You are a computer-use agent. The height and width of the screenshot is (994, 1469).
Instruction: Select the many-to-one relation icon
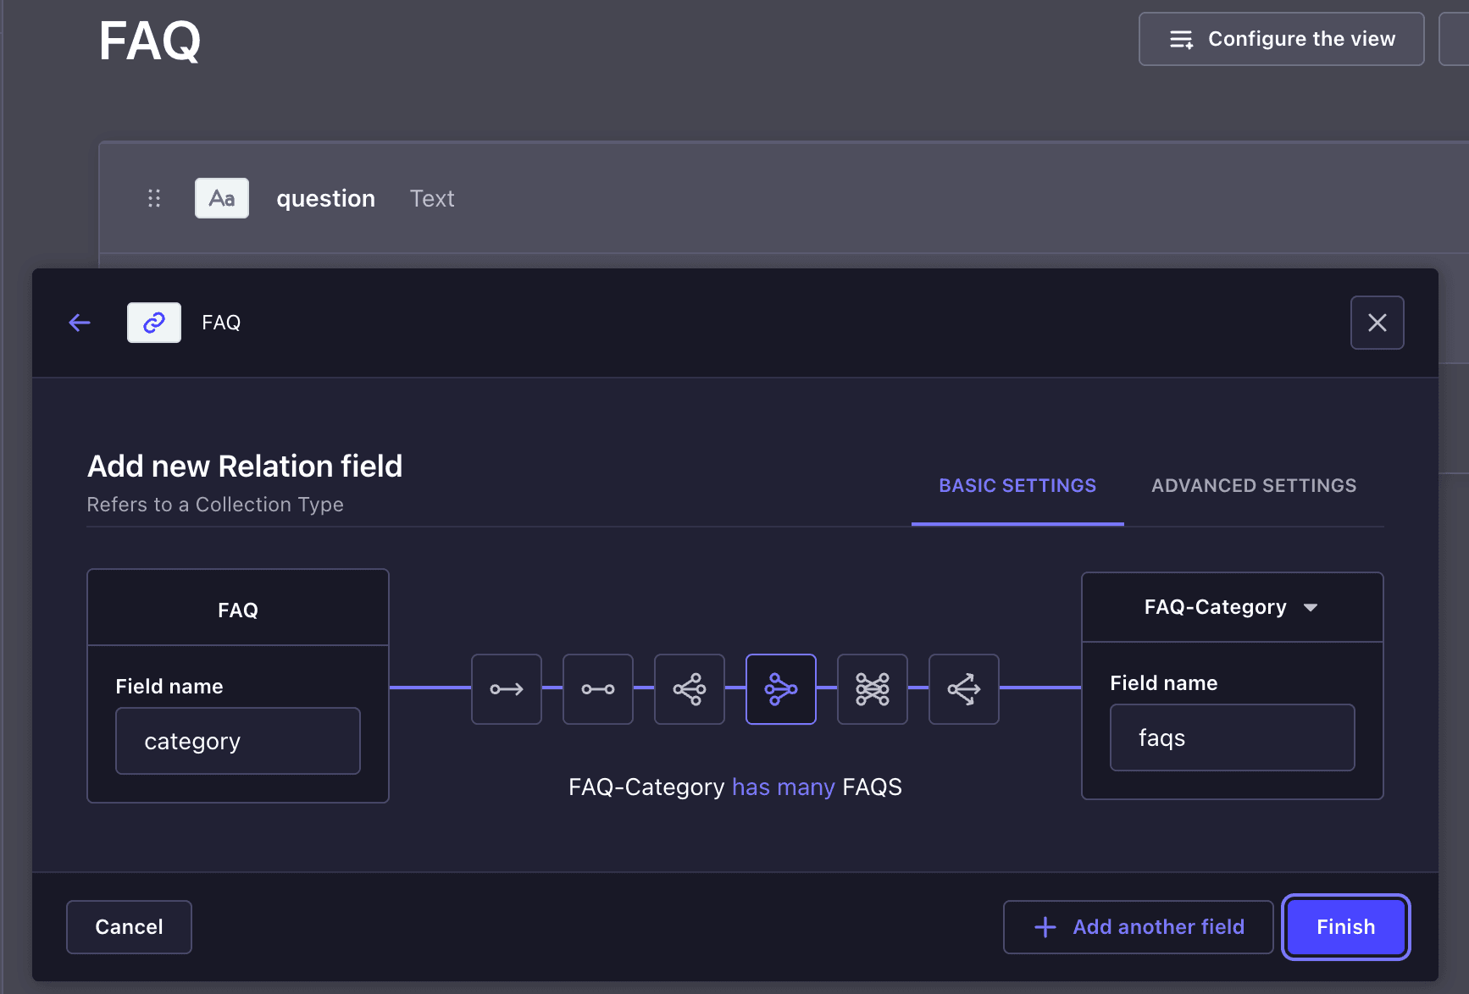(781, 689)
